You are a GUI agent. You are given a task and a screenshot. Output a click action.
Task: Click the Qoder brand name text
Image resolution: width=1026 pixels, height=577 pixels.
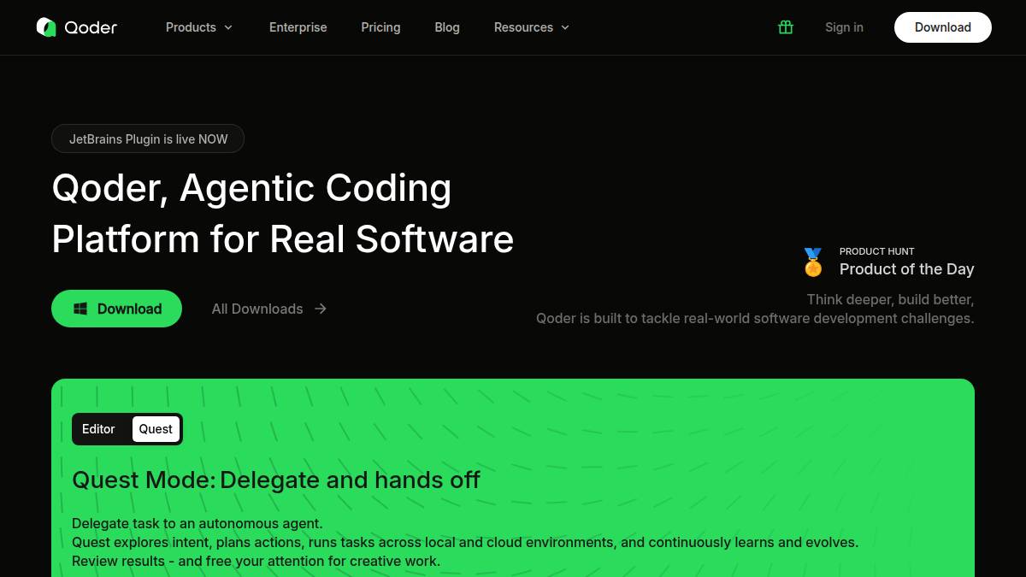pos(91,27)
